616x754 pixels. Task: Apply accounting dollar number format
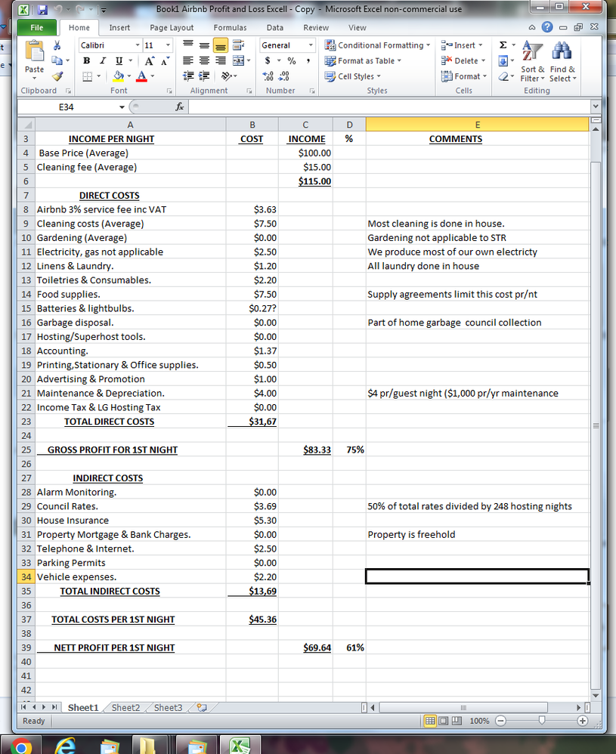click(269, 60)
